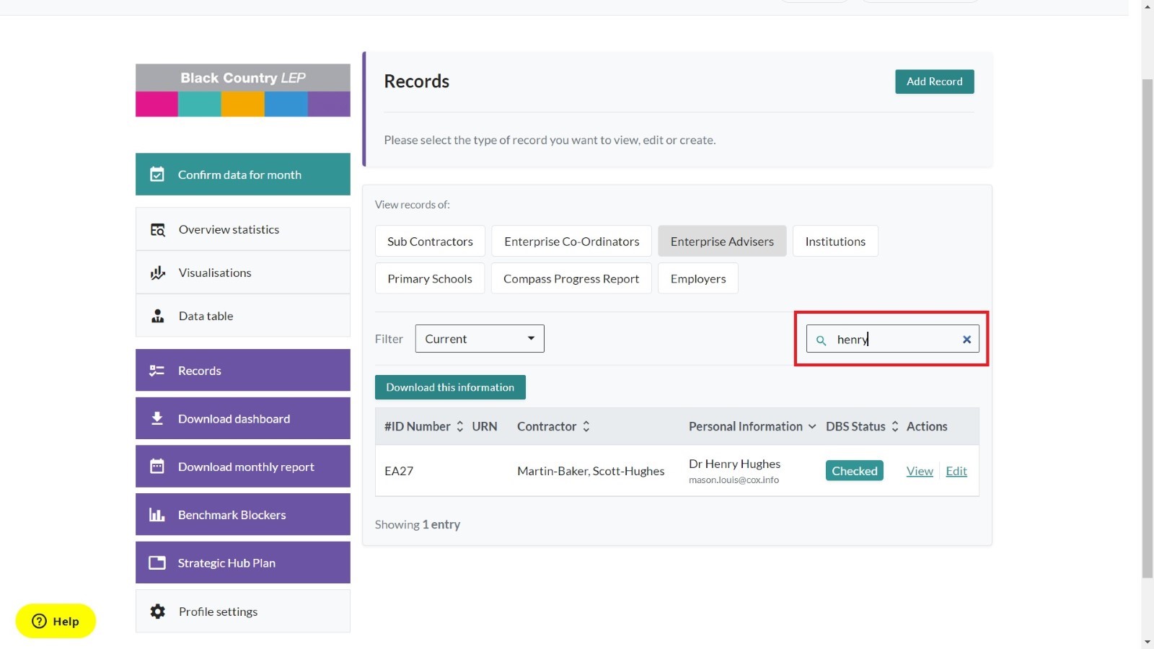The width and height of the screenshot is (1154, 649).
Task: Click the henry search input field
Action: click(894, 340)
